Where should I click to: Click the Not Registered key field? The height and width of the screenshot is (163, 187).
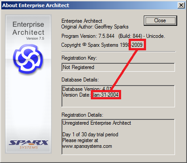point(118,67)
